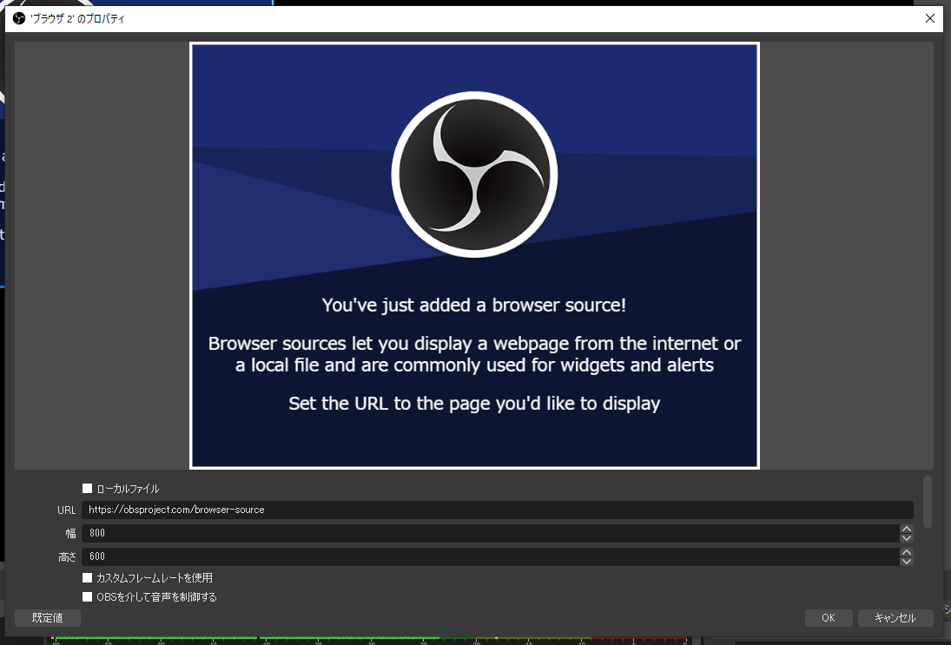Confirm with the OK button
Screen dimensions: 951x645
tap(829, 618)
